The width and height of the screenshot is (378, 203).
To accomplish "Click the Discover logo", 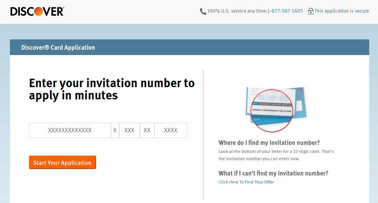I will (x=37, y=11).
